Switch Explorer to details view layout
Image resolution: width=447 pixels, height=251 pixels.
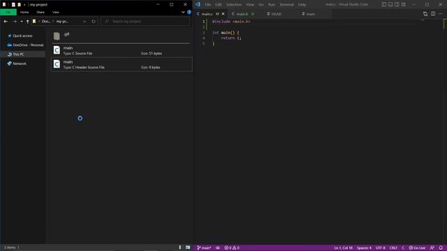180,248
